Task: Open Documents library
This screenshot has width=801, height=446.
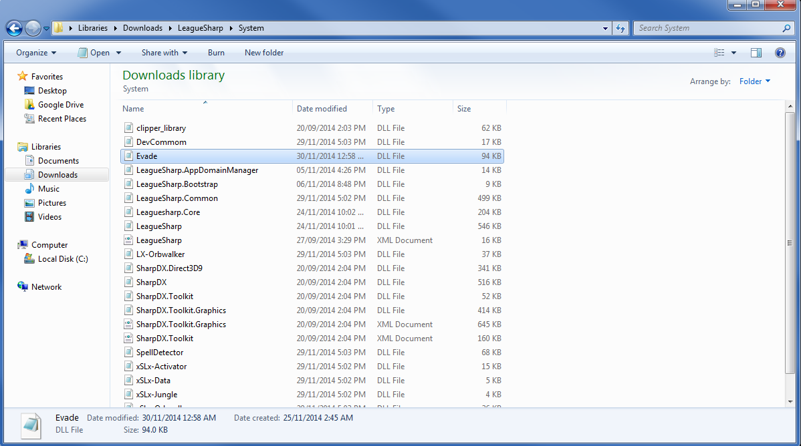Action: tap(58, 160)
